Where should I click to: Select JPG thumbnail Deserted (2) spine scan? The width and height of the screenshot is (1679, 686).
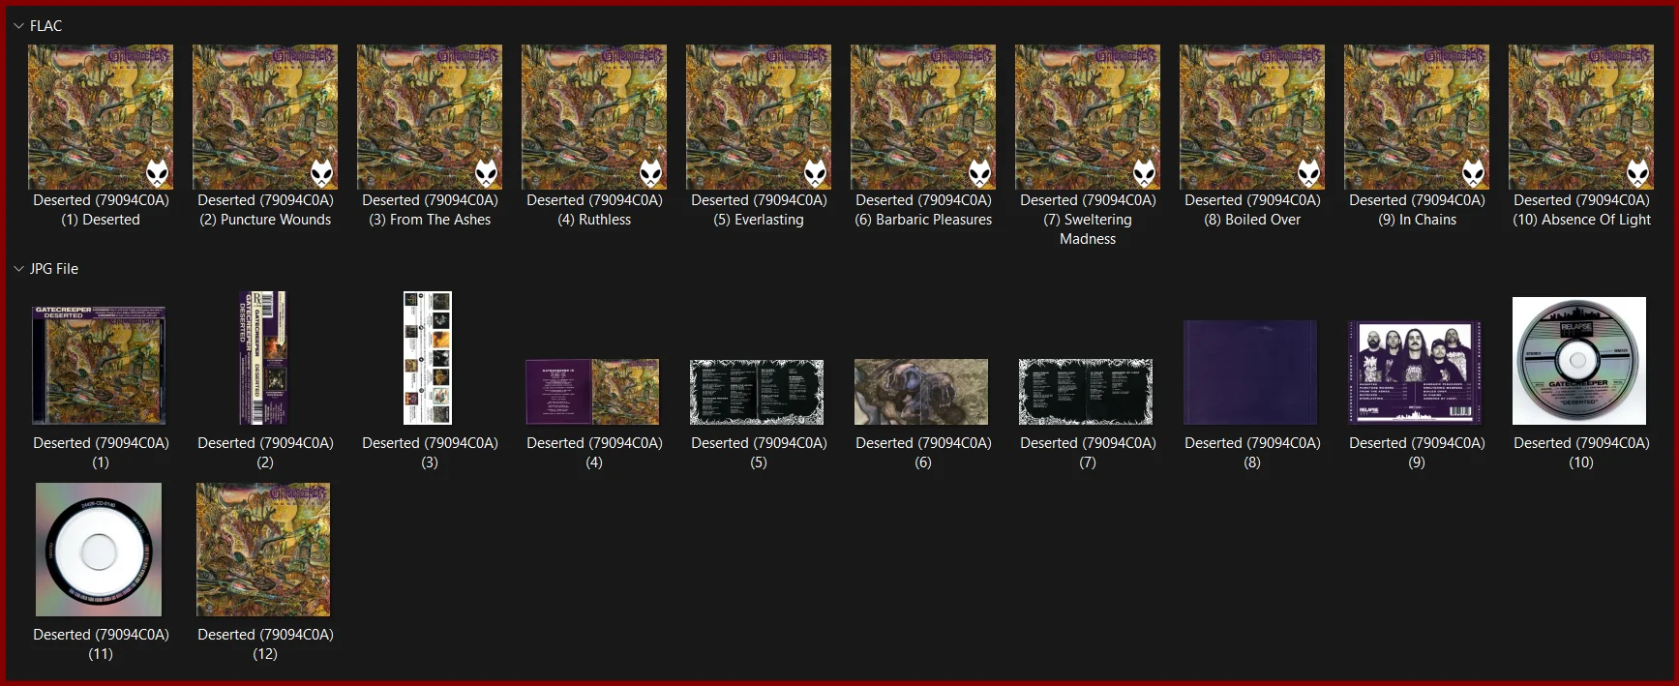[263, 358]
